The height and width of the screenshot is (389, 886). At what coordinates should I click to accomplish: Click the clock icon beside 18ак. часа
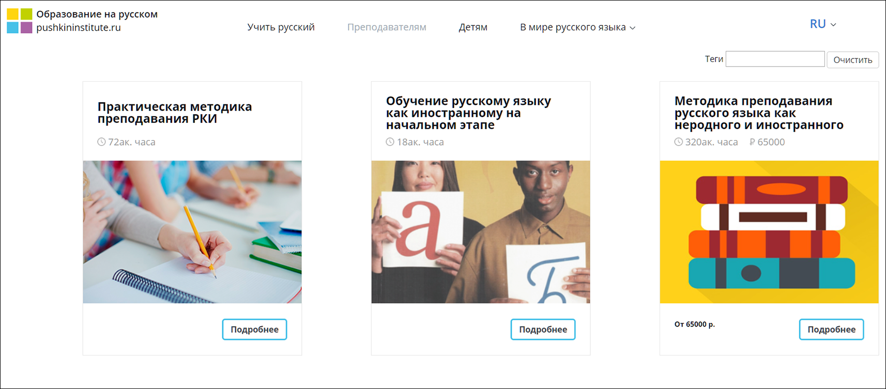click(x=390, y=142)
